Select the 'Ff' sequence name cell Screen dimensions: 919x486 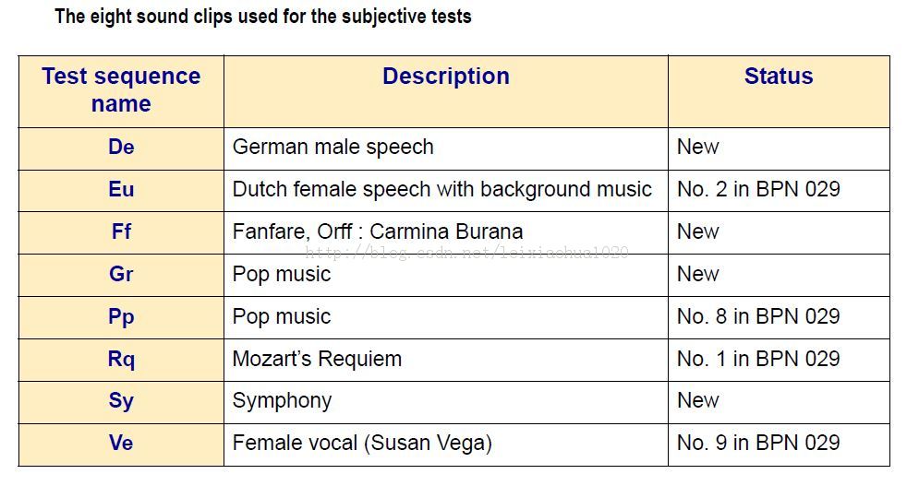[x=121, y=231]
